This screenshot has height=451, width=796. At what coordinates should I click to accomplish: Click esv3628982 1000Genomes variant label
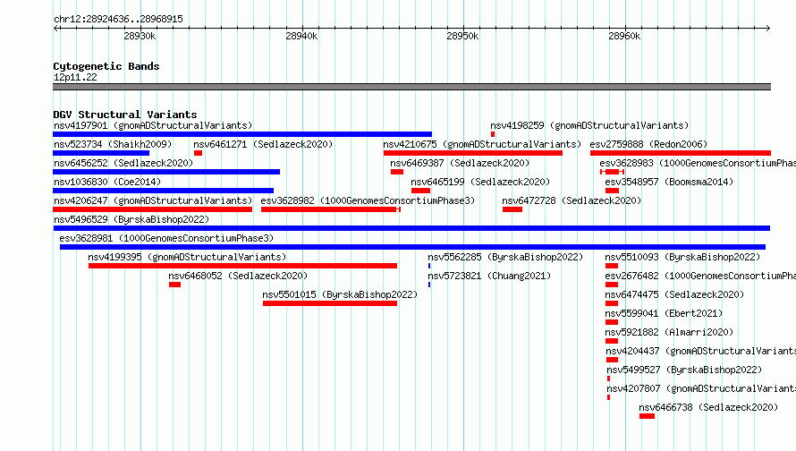368,200
